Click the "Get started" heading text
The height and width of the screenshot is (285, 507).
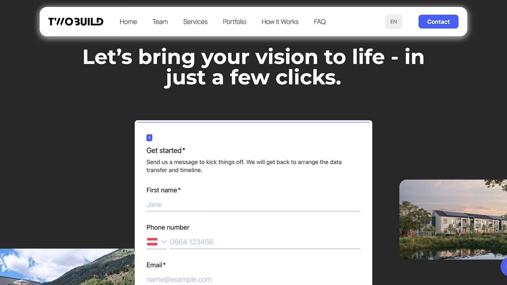[x=166, y=150]
